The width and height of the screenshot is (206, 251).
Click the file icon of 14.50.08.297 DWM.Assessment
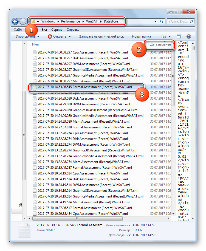click(x=35, y=64)
